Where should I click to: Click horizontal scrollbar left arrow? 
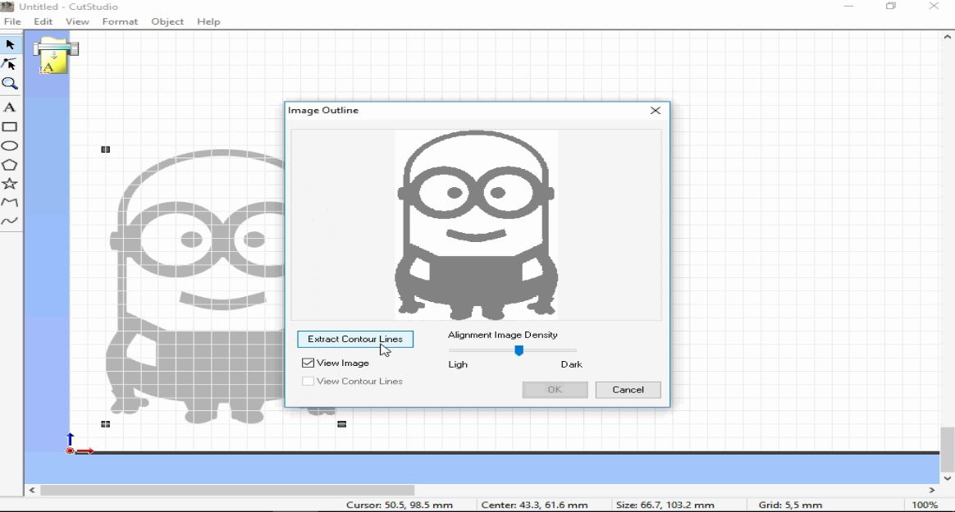point(32,490)
